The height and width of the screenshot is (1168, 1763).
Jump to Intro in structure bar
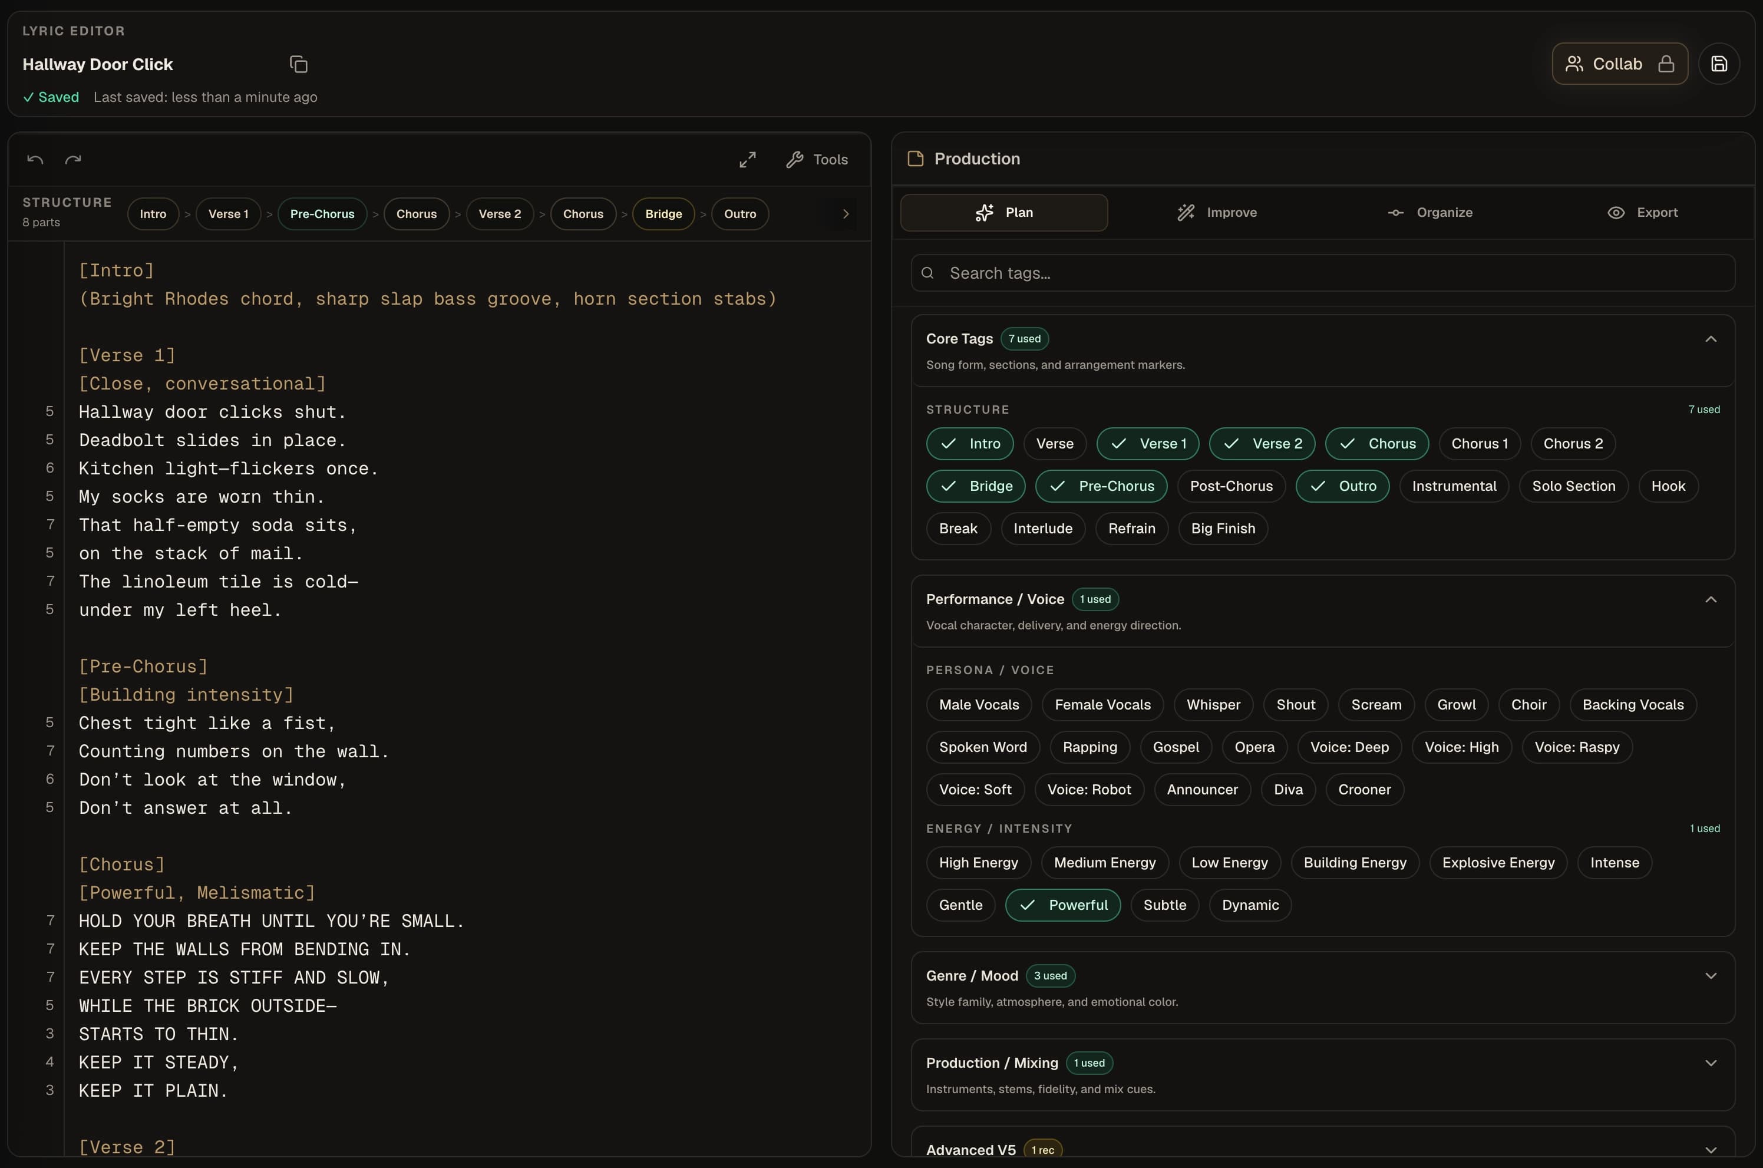coord(153,214)
